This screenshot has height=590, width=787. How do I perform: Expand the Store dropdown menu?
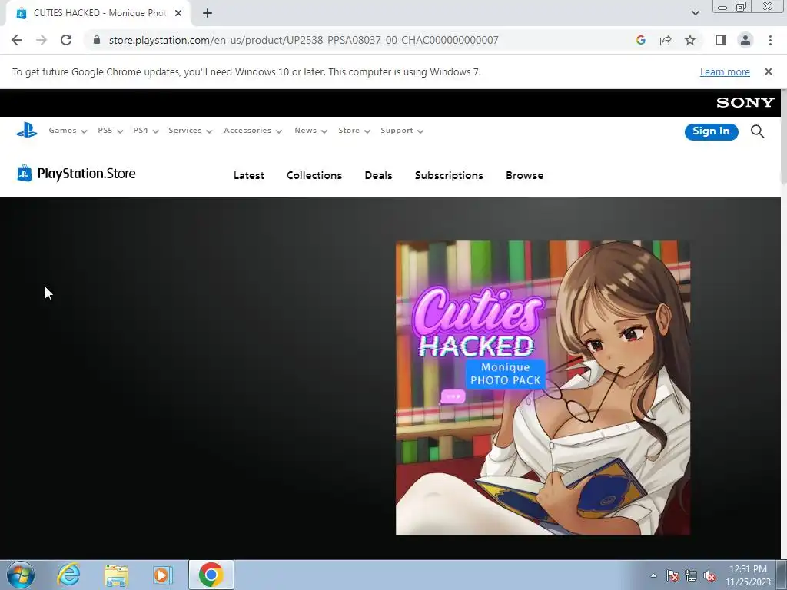(x=354, y=131)
